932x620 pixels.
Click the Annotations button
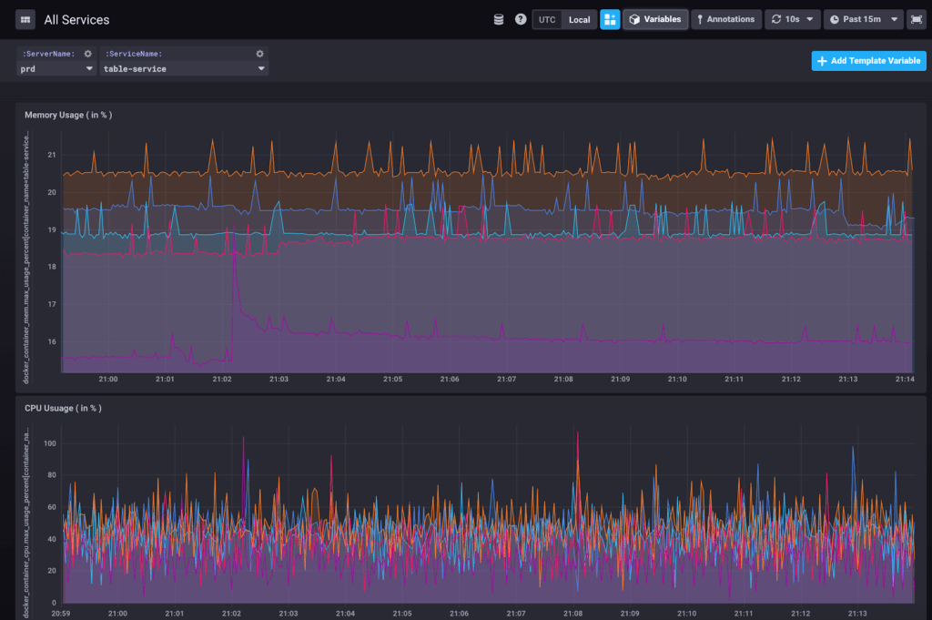pos(725,19)
